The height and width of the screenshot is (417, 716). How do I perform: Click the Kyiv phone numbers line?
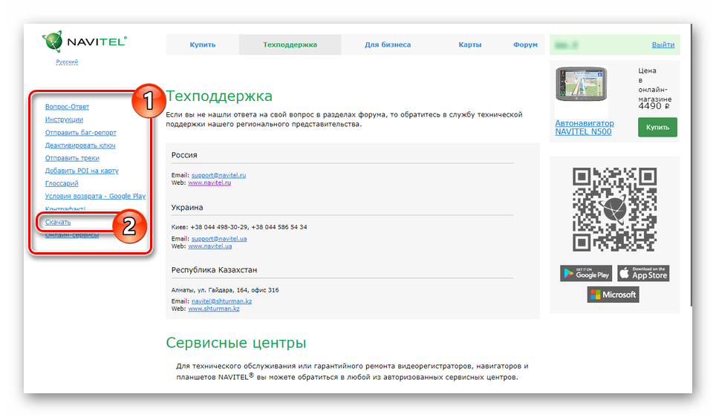coord(239,227)
